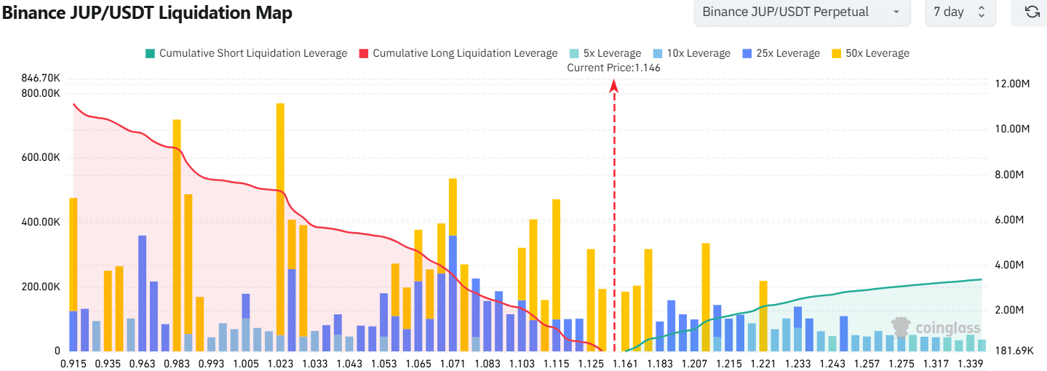
Task: Open the Binance JUP/USDT Perpetual dropdown
Action: tap(802, 12)
